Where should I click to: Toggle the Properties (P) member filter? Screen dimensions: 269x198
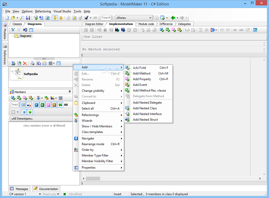48,105
